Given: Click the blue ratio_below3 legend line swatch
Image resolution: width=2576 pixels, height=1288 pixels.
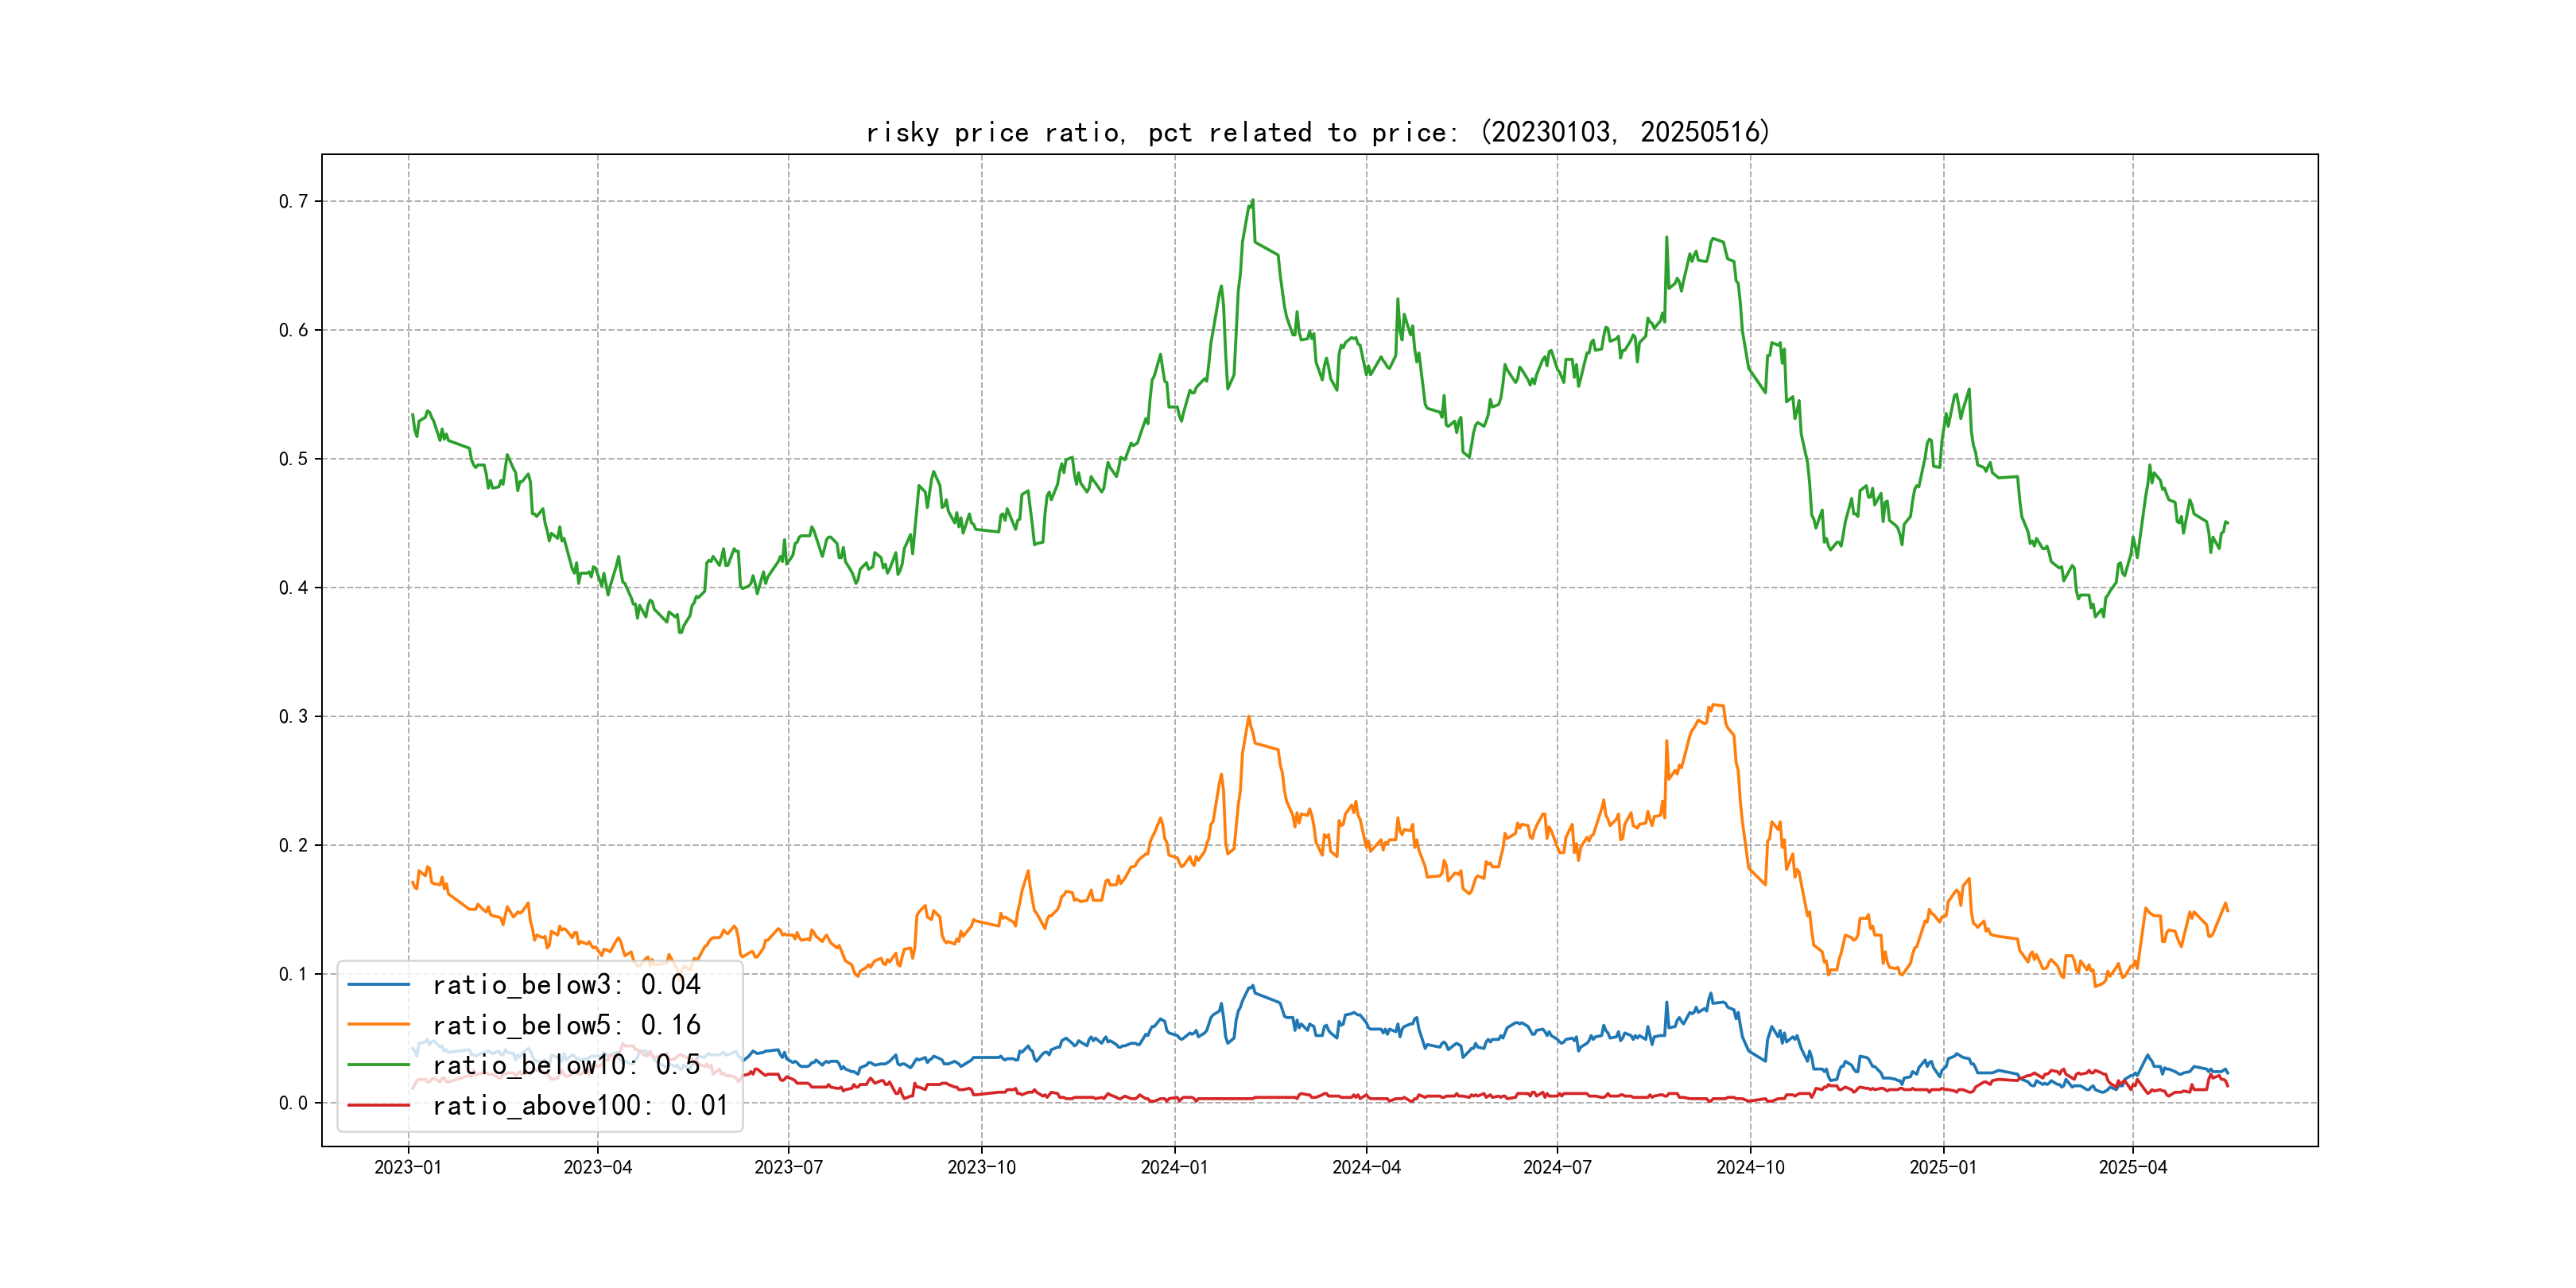Looking at the screenshot, I should coord(378,985).
